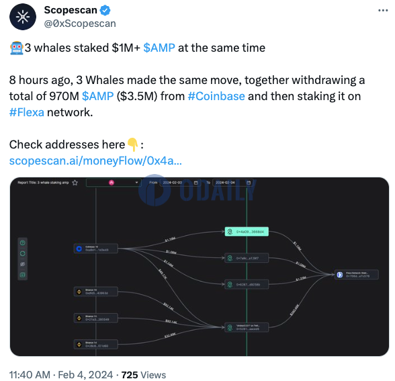
Task: Select the Binance 16 wallet node
Action: click(95, 292)
